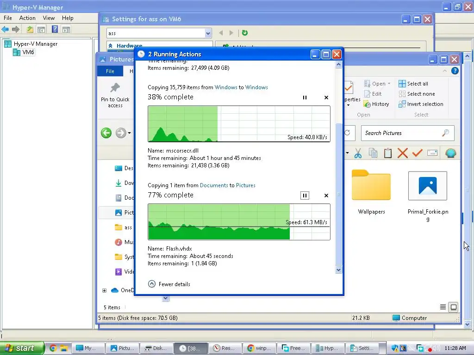
Task: Open the File menu in Hyper-V Manager
Action: pyautogui.click(x=8, y=18)
